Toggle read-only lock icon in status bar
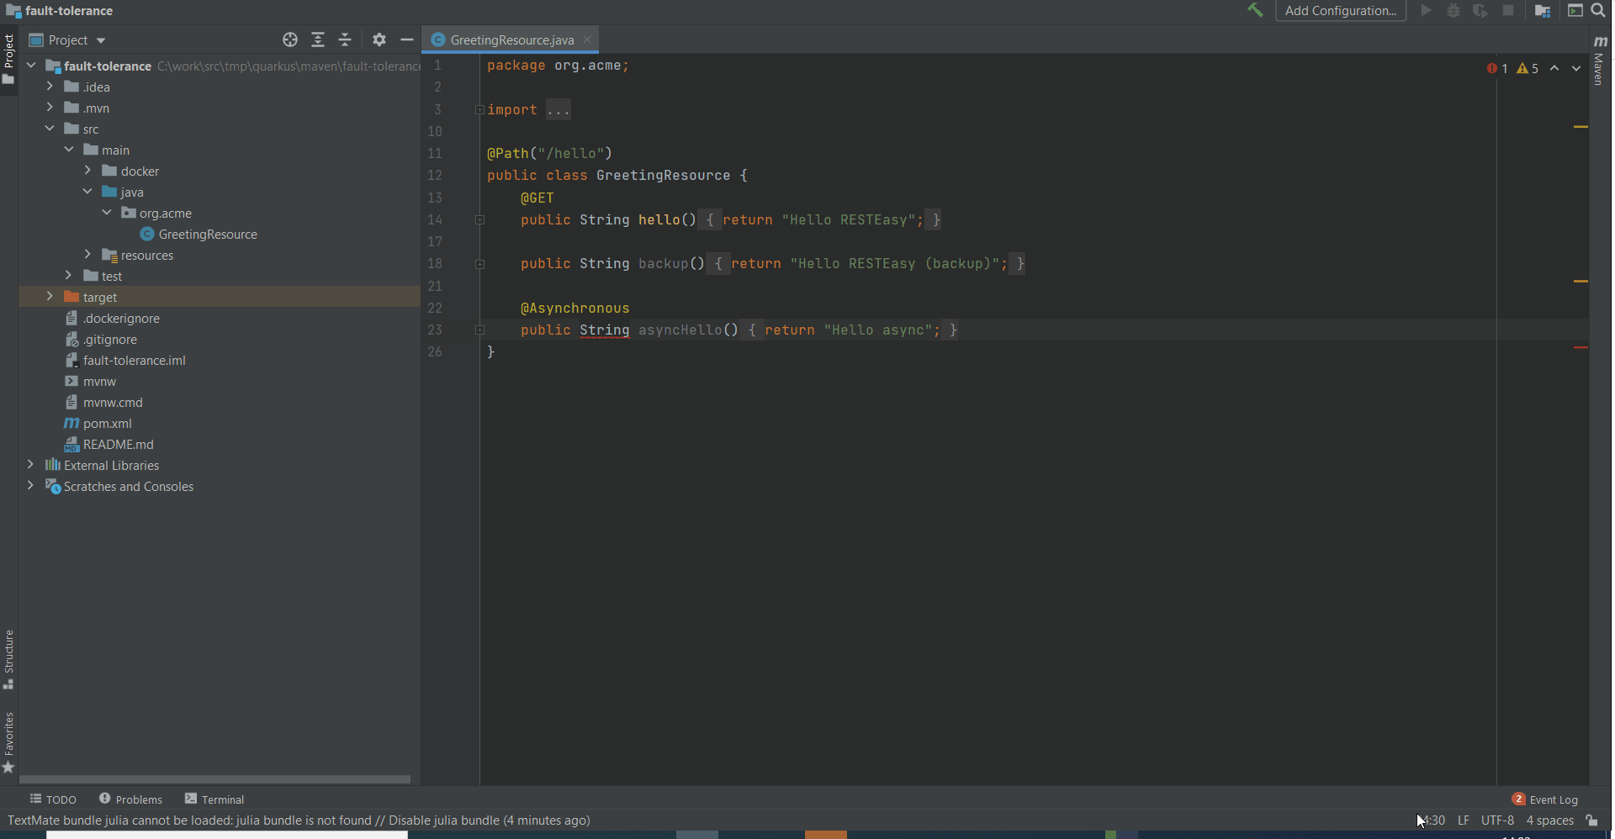 coord(1591,821)
